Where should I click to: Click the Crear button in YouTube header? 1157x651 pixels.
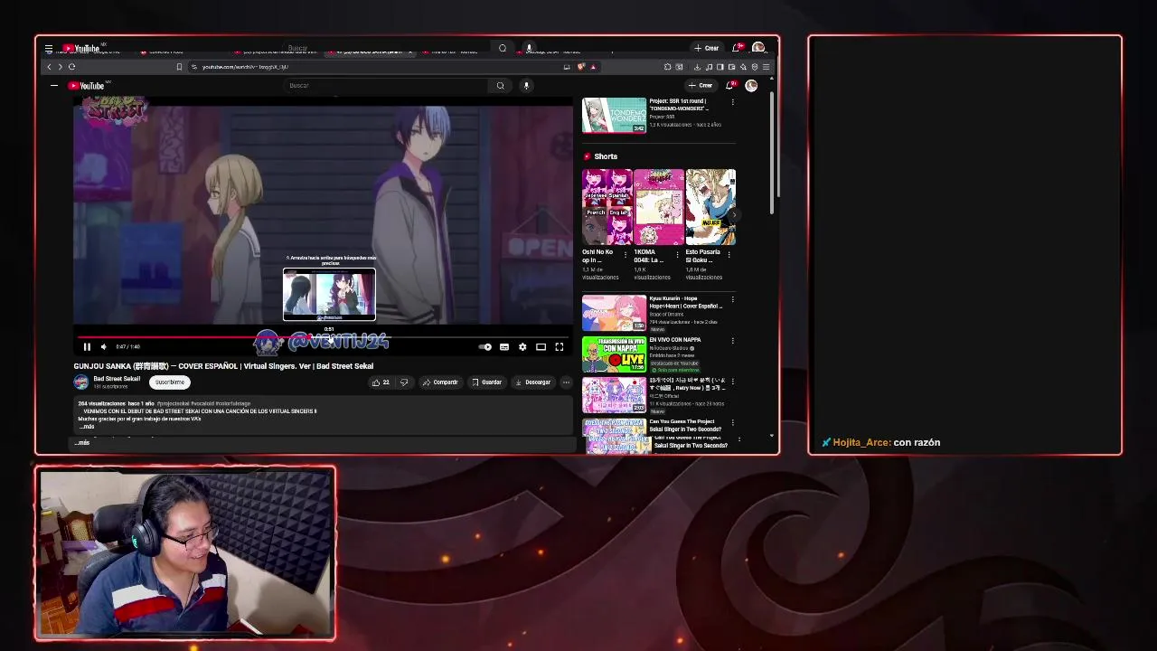[701, 86]
